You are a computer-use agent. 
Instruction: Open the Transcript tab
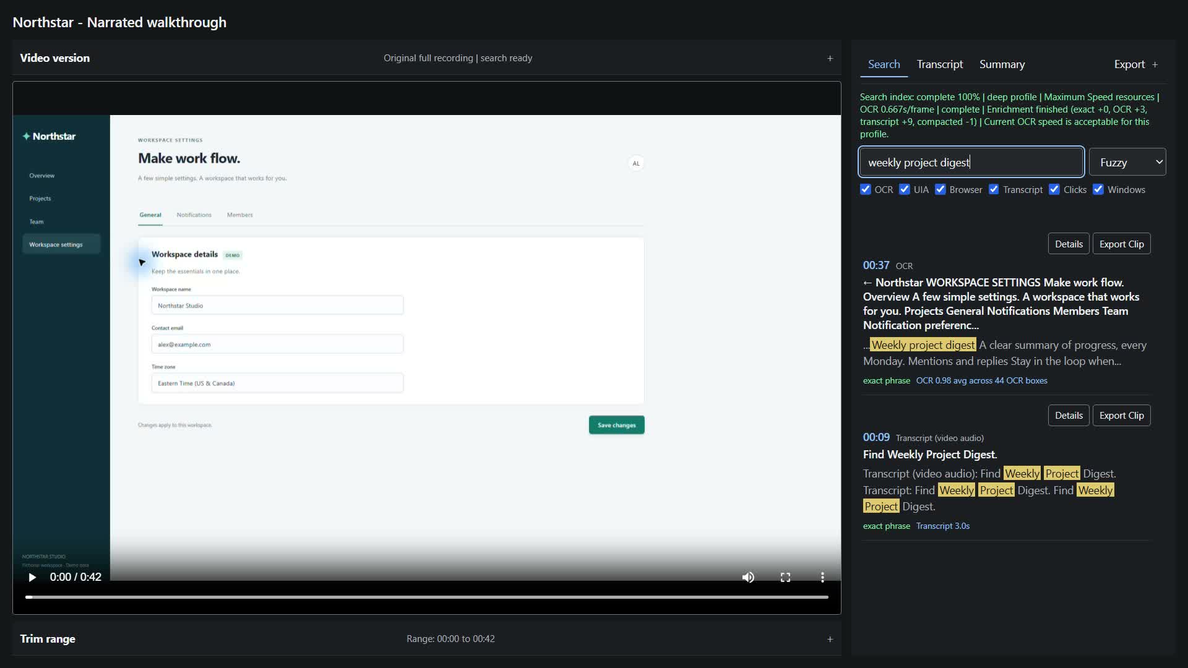tap(940, 64)
